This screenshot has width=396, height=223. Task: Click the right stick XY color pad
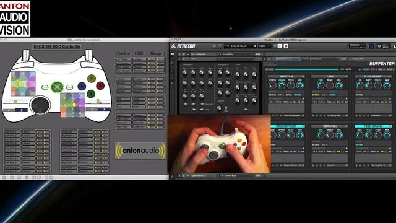[72, 105]
